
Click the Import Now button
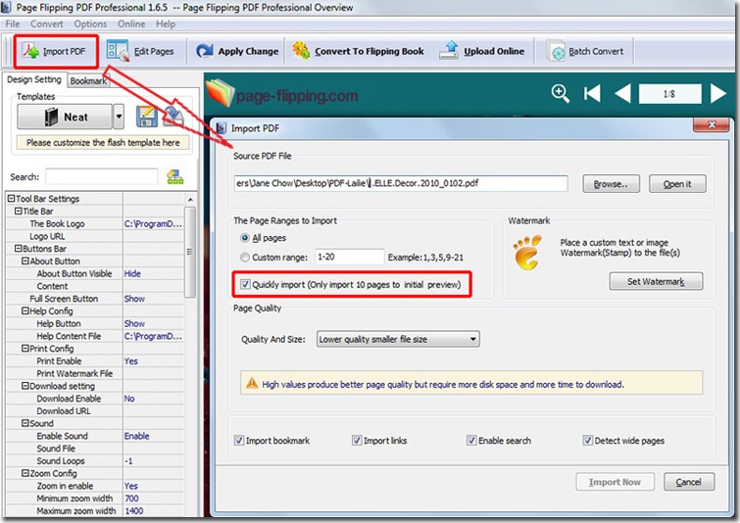615,482
